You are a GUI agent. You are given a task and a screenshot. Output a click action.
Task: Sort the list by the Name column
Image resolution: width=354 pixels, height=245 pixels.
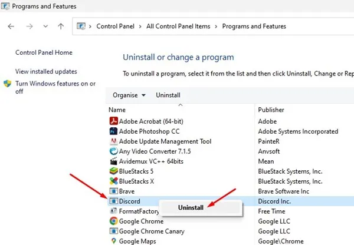pos(117,110)
